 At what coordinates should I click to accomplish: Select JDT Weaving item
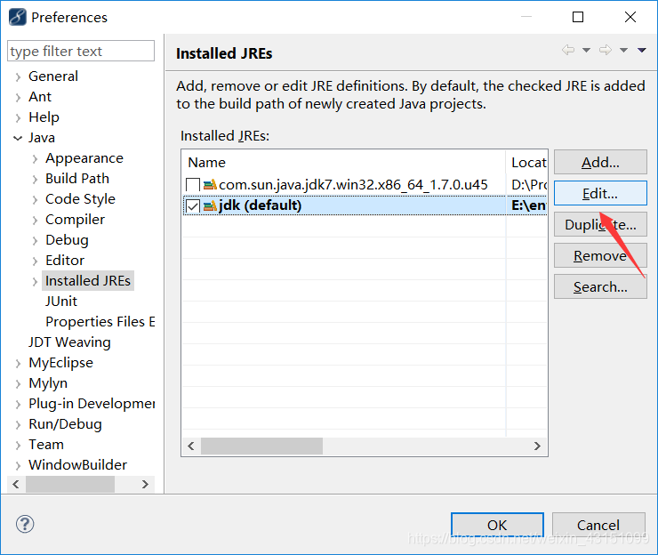tap(69, 342)
